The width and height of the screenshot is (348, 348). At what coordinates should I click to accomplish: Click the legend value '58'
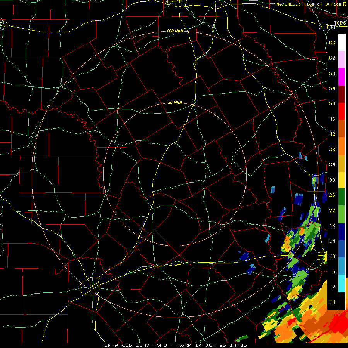coord(332,73)
